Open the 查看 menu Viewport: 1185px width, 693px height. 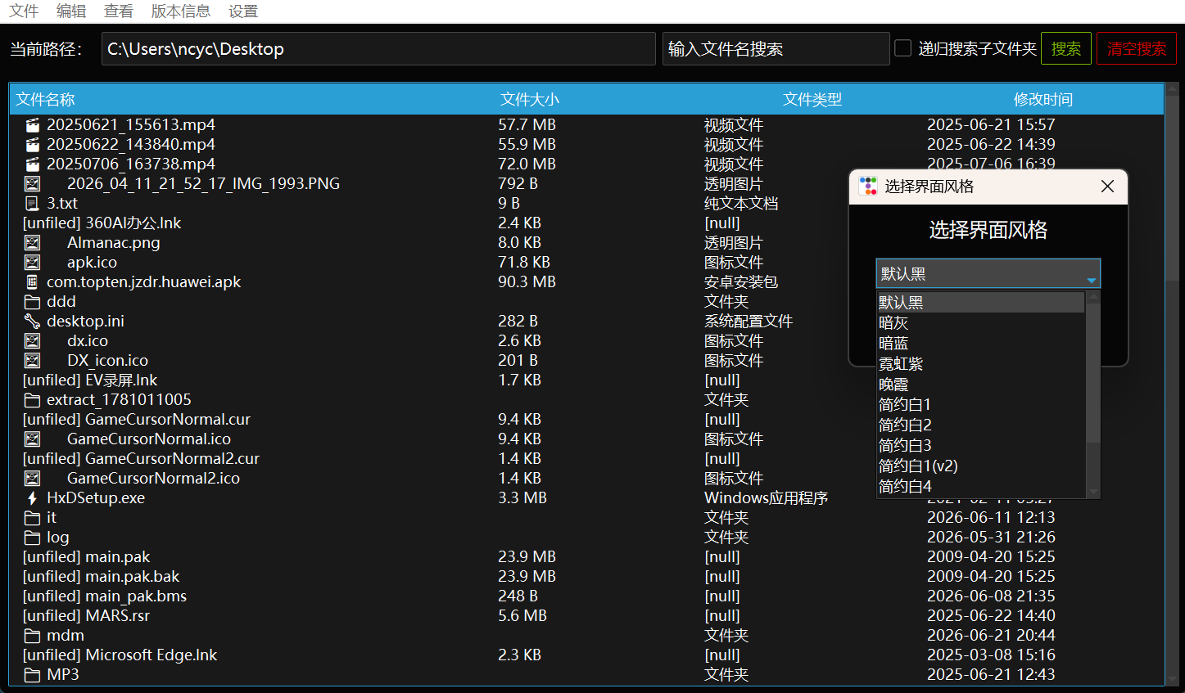pyautogui.click(x=119, y=11)
